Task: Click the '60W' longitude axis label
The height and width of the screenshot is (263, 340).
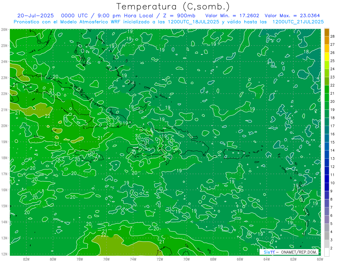Action: click(x=320, y=259)
